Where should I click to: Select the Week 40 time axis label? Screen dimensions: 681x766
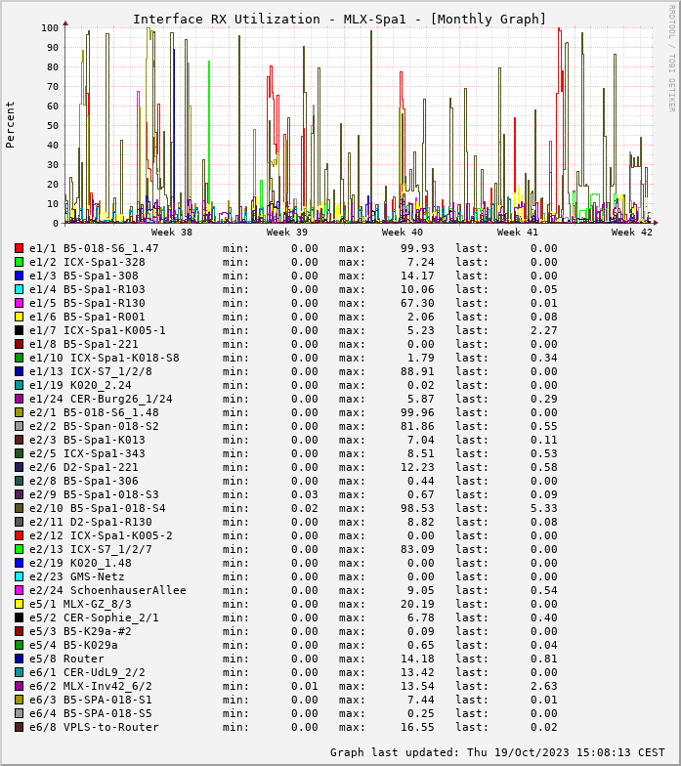coord(403,233)
